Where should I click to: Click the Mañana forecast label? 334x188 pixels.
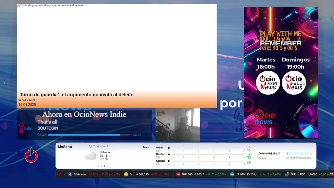point(65,147)
